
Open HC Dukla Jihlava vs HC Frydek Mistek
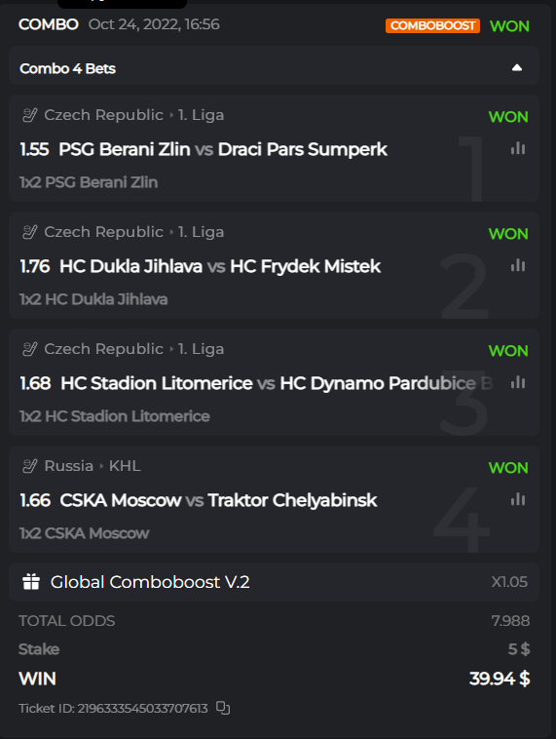[x=220, y=266]
